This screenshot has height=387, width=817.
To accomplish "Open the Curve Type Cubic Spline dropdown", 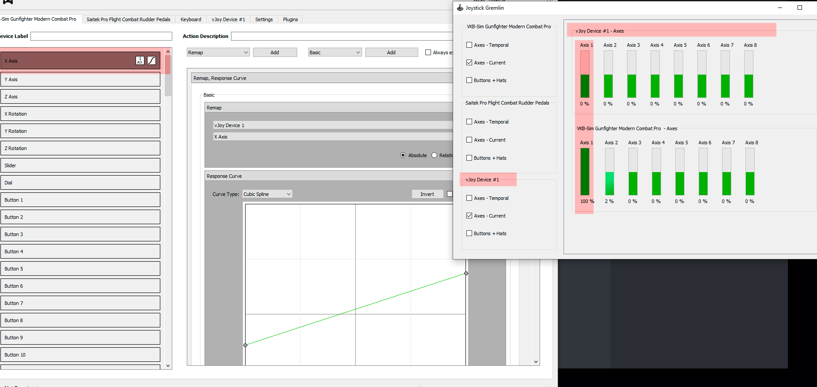I will click(267, 194).
